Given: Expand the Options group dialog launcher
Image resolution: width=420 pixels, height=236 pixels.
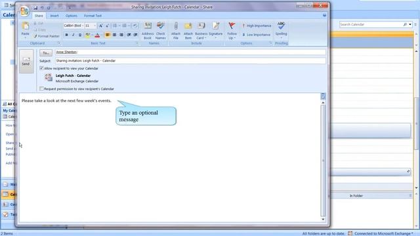Looking at the screenshot, I should pyautogui.click(x=271, y=43).
